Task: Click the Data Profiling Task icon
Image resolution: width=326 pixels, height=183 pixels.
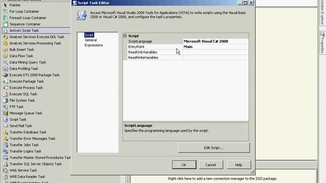Action: (6, 69)
